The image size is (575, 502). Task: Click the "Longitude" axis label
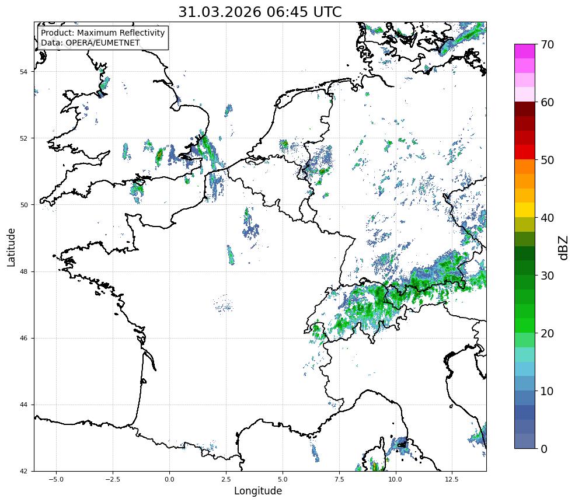pos(258,491)
